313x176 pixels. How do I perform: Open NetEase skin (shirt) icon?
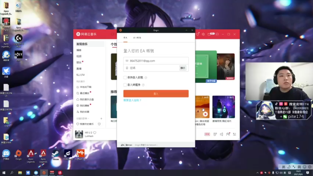click(x=198, y=34)
